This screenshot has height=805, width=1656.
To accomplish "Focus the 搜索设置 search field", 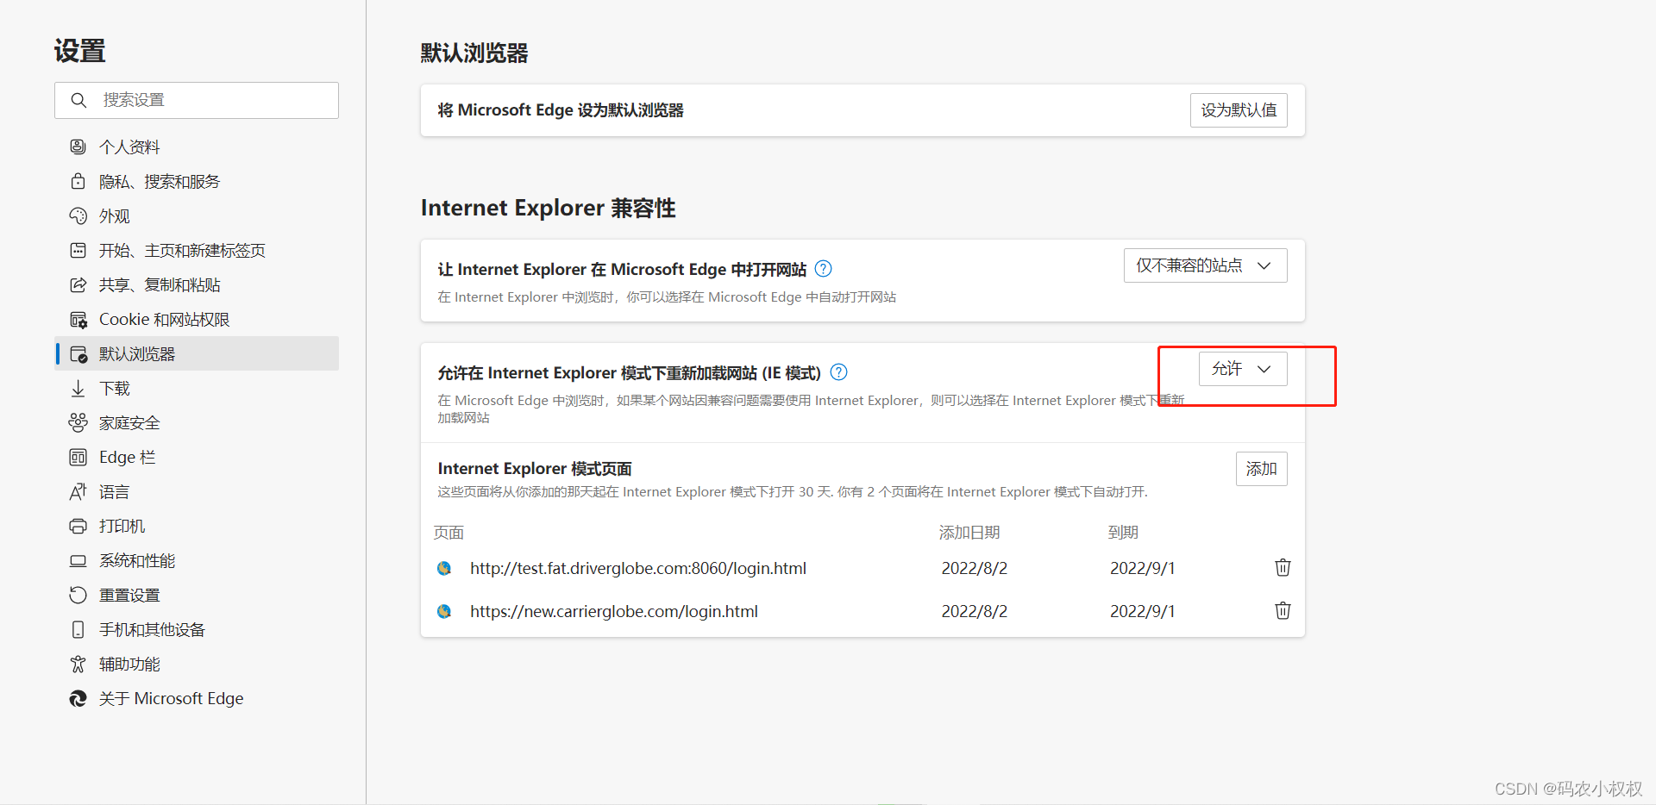I will tap(197, 100).
